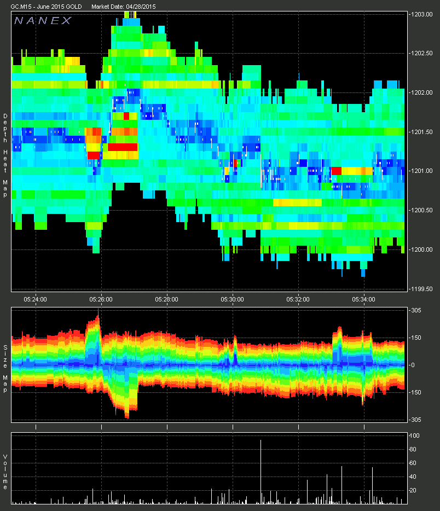Click the 80 label on Volume axis
440x511 pixels.
(414, 449)
